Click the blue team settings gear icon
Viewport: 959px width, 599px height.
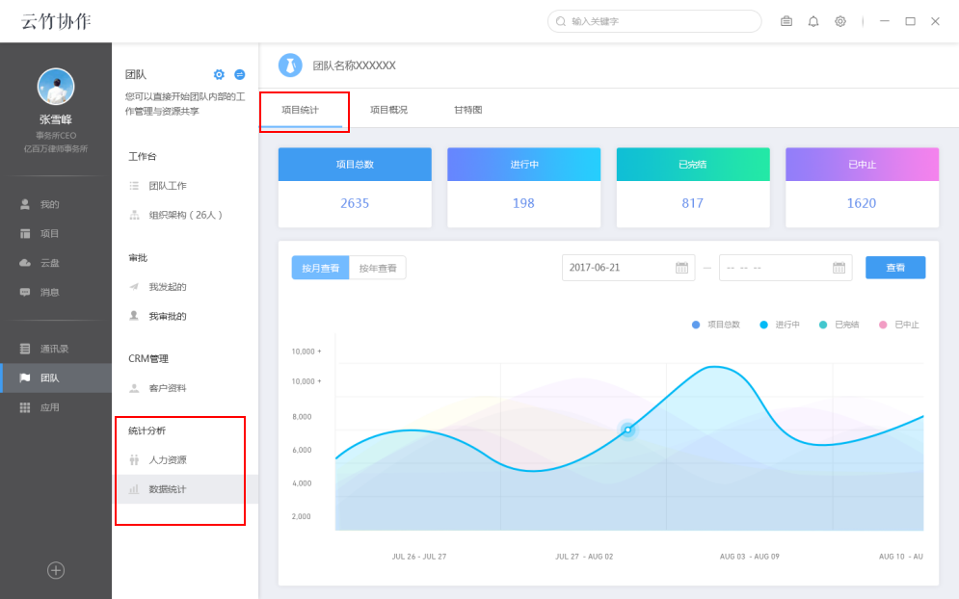(219, 74)
